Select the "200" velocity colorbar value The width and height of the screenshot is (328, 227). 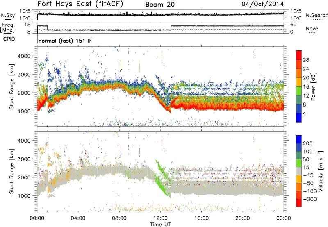308,143
